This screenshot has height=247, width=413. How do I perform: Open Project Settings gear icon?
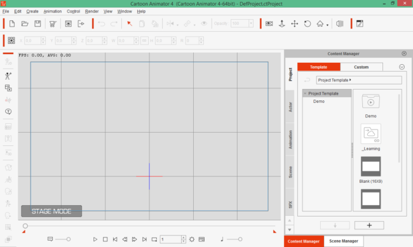click(192, 239)
